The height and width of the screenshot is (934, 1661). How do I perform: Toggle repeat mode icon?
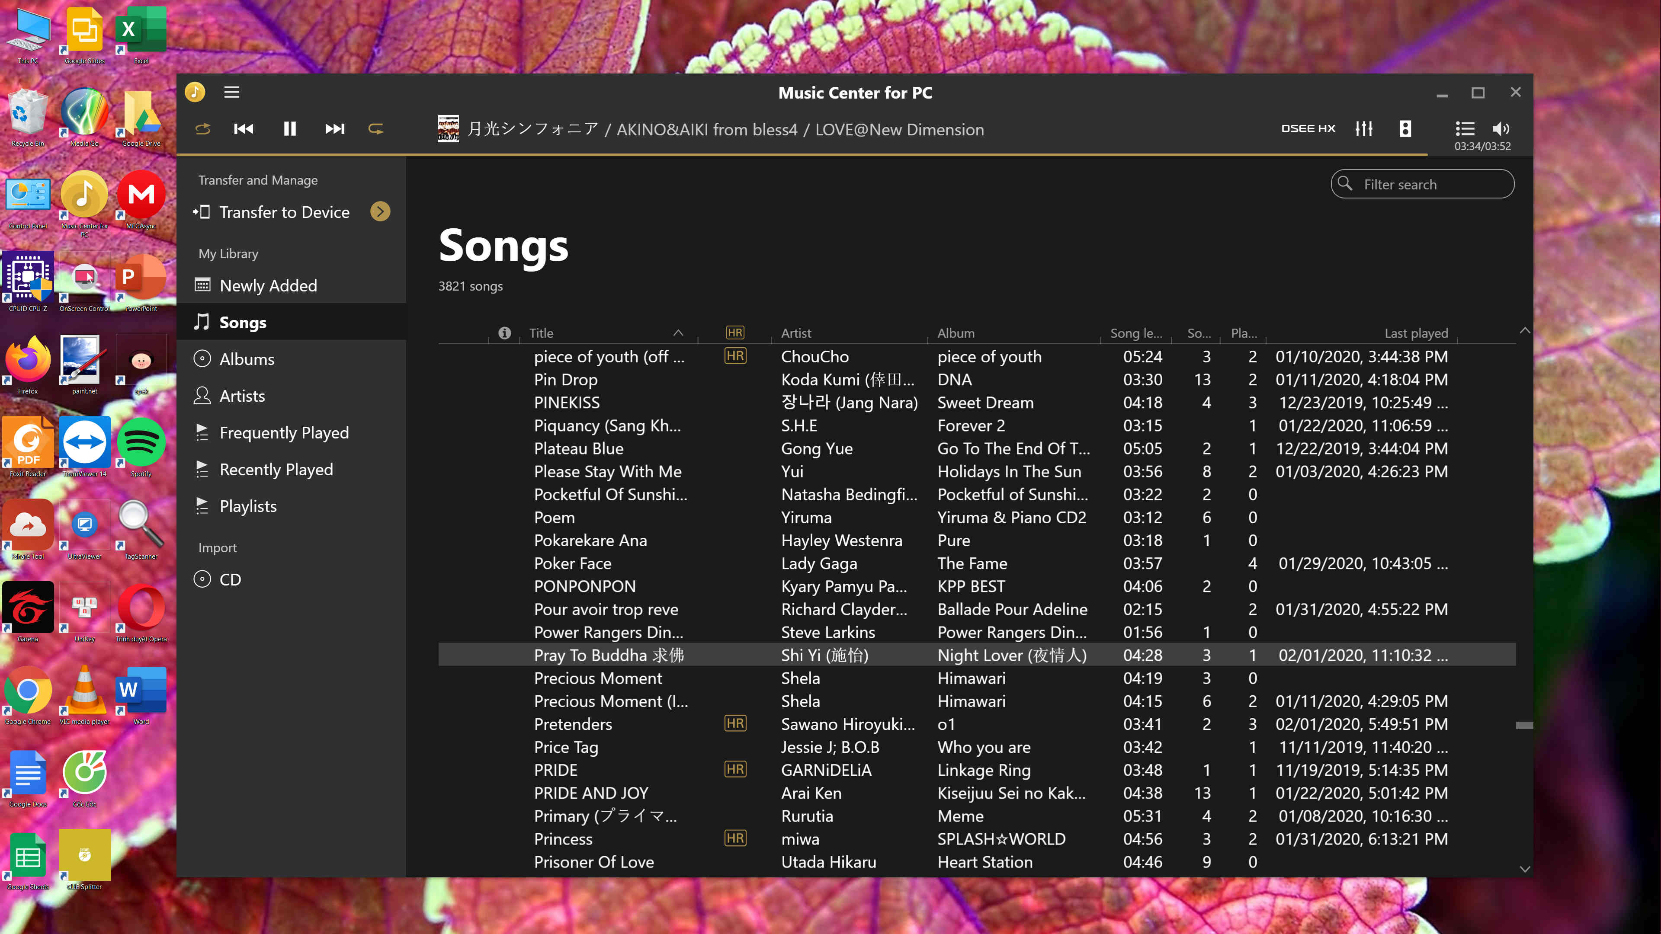[376, 129]
